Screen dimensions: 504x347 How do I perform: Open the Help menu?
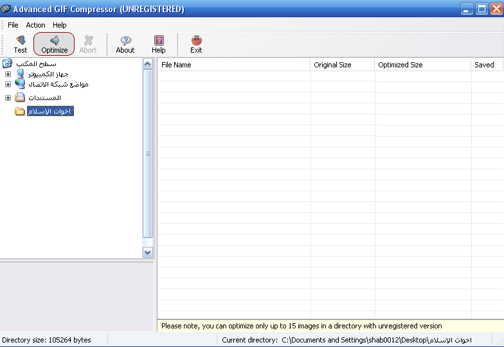click(x=59, y=25)
